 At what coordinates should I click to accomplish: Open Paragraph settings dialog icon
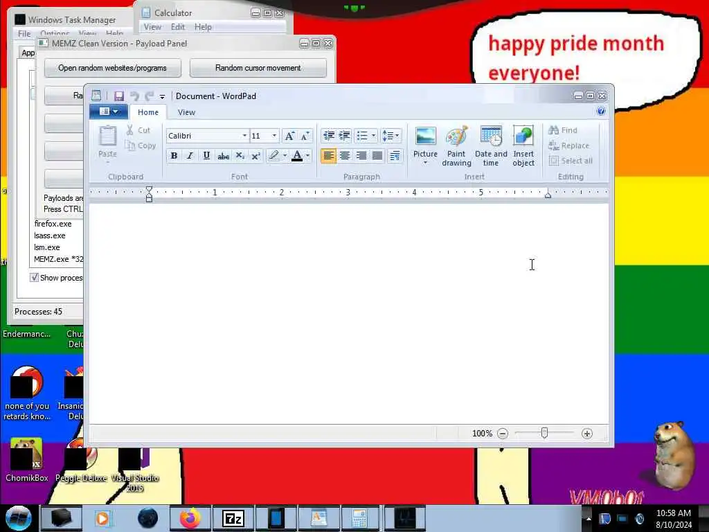(395, 156)
